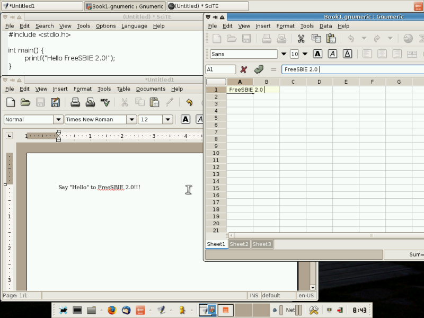The image size is (424, 318).
Task: Click Gnumeric's Paste clipboard icon
Action: 331,39
